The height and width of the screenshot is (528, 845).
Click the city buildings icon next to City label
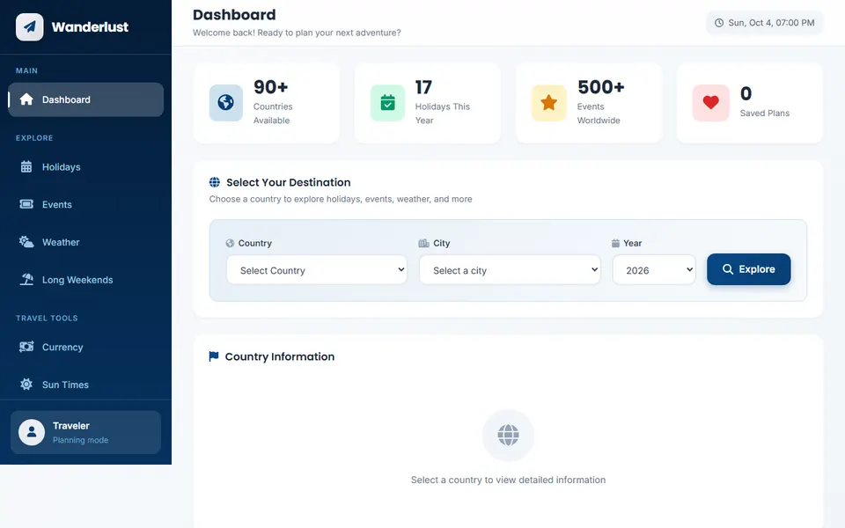(424, 243)
